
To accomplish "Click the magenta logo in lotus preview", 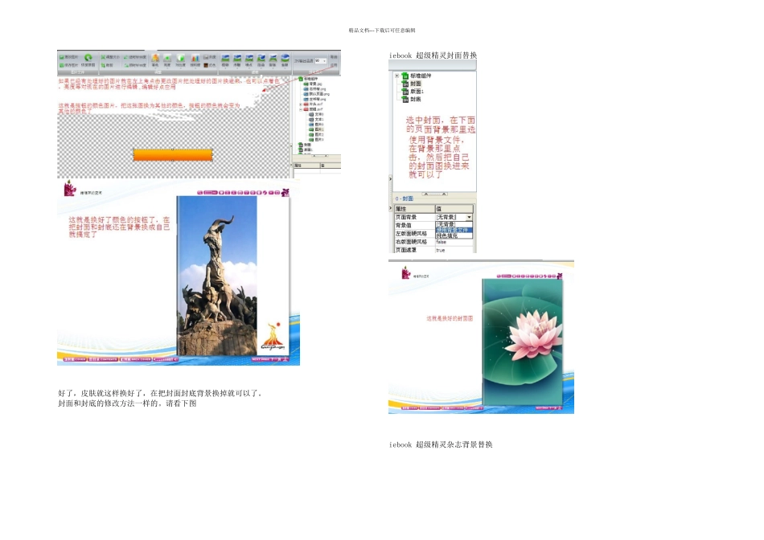I will (x=405, y=273).
